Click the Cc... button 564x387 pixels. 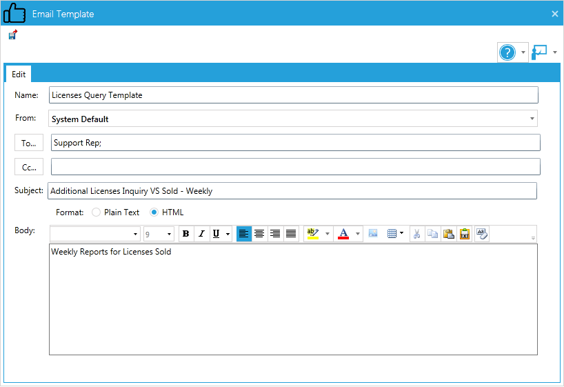29,167
